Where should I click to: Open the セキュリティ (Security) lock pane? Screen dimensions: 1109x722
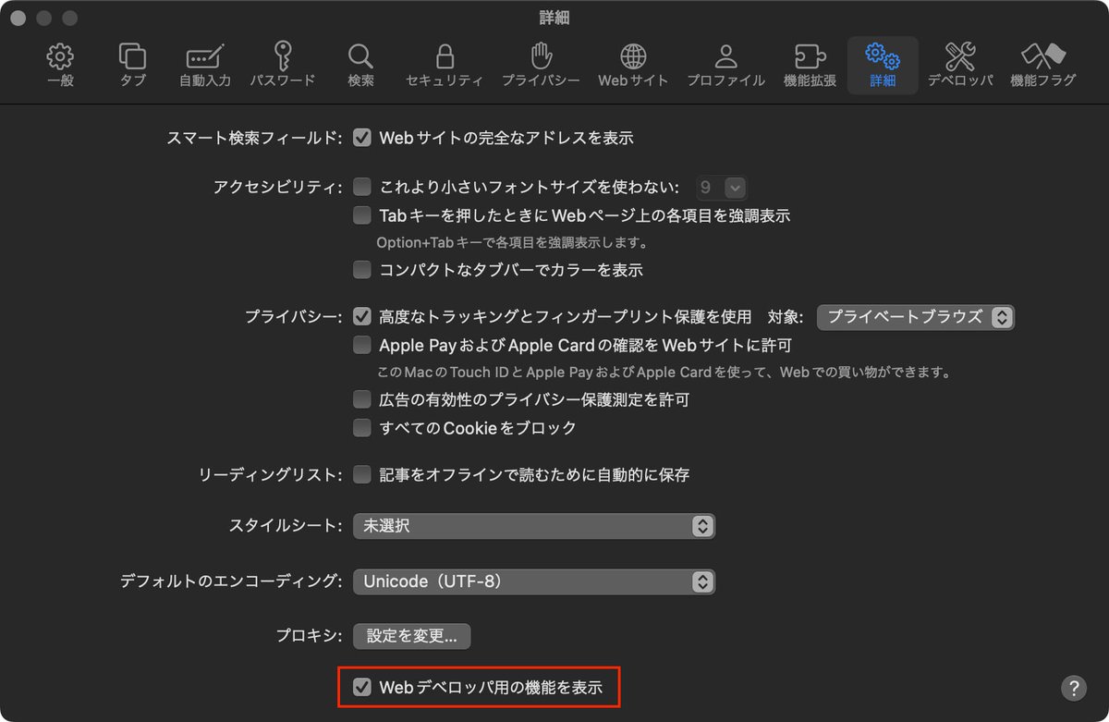(445, 63)
